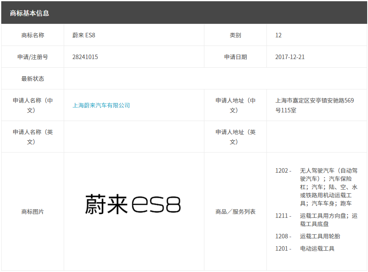This screenshot has width=368, height=272.
Task: Click the 类别 label cell
Action: (235, 35)
